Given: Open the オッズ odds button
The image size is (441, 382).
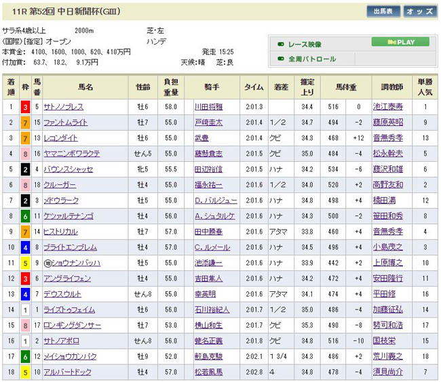Looking at the screenshot, I should point(420,12).
